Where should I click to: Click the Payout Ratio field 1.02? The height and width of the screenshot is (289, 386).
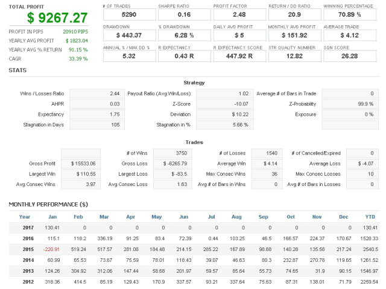225,94
